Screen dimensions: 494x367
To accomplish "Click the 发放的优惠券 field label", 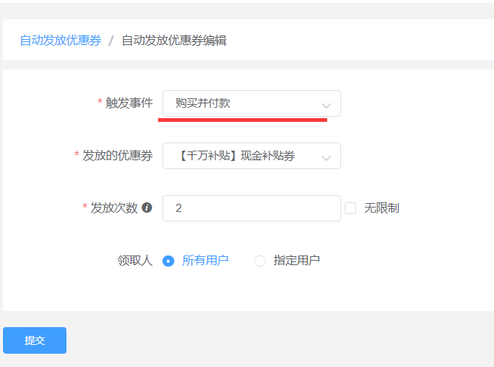I will coord(117,156).
